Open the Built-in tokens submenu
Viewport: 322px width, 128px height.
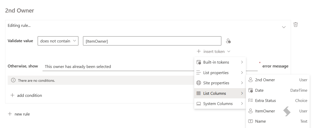tap(220, 62)
